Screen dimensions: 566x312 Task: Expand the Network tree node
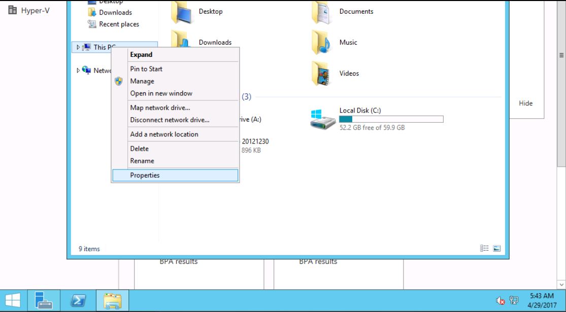(x=78, y=71)
